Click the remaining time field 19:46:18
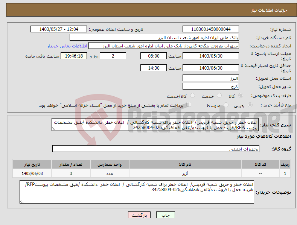Screen dimensions: 297x225 pos(74,56)
